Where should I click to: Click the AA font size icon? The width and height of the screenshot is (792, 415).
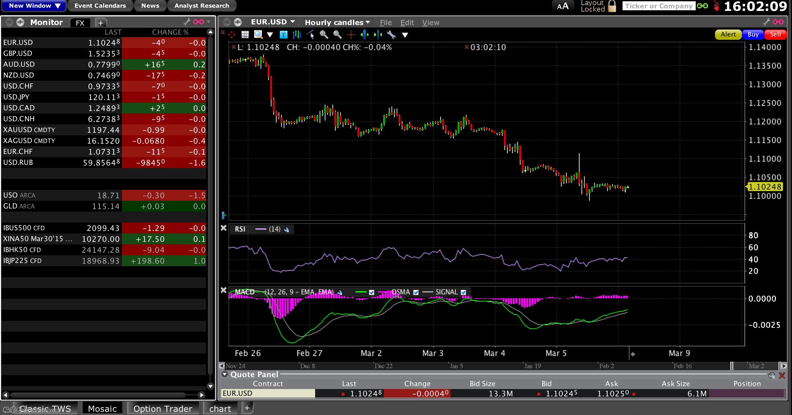(563, 6)
